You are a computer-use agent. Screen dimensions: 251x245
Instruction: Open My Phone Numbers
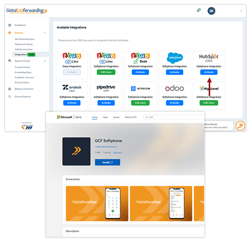(x=25, y=39)
